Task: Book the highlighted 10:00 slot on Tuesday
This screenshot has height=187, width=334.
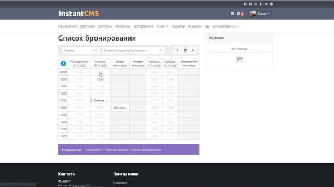Action: pyautogui.click(x=100, y=79)
